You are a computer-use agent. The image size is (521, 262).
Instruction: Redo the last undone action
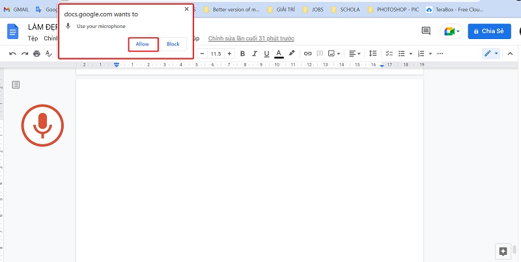tap(25, 54)
